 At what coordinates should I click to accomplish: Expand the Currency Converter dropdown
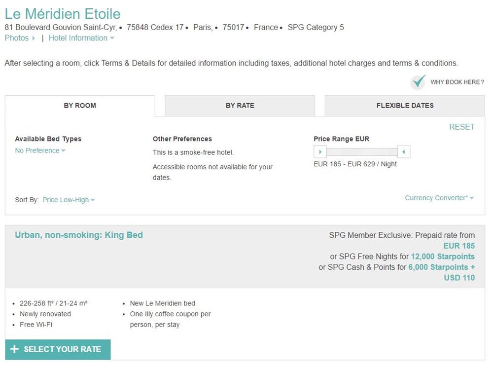(x=439, y=198)
